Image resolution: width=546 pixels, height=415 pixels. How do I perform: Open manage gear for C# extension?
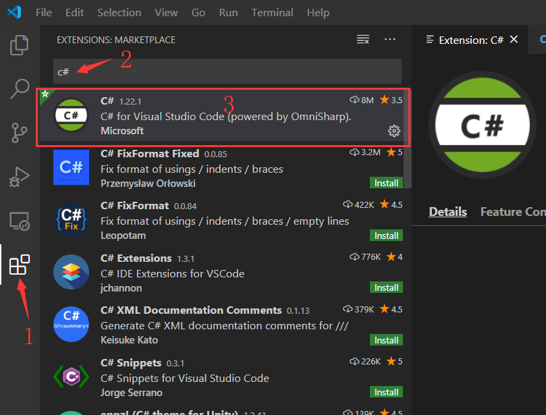click(394, 131)
